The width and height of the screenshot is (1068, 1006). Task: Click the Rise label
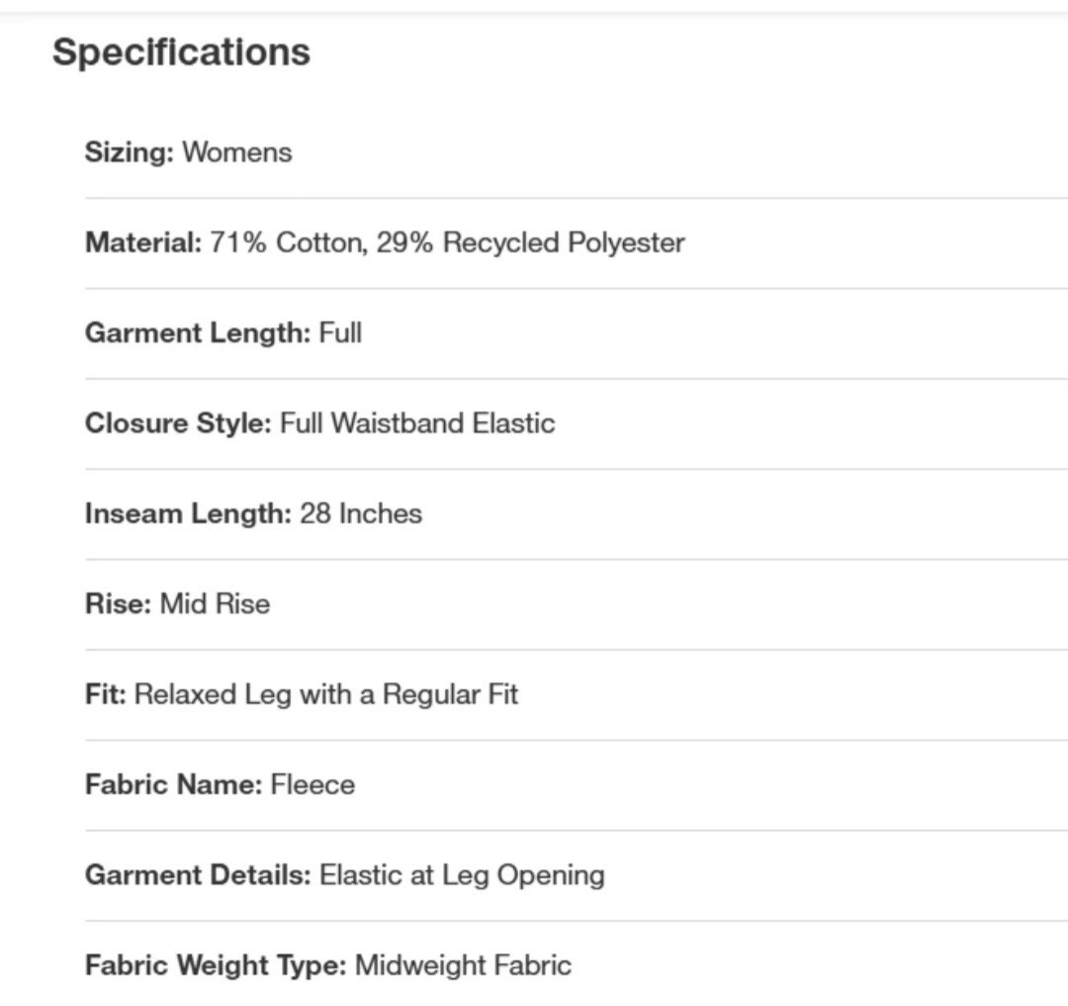pos(118,603)
